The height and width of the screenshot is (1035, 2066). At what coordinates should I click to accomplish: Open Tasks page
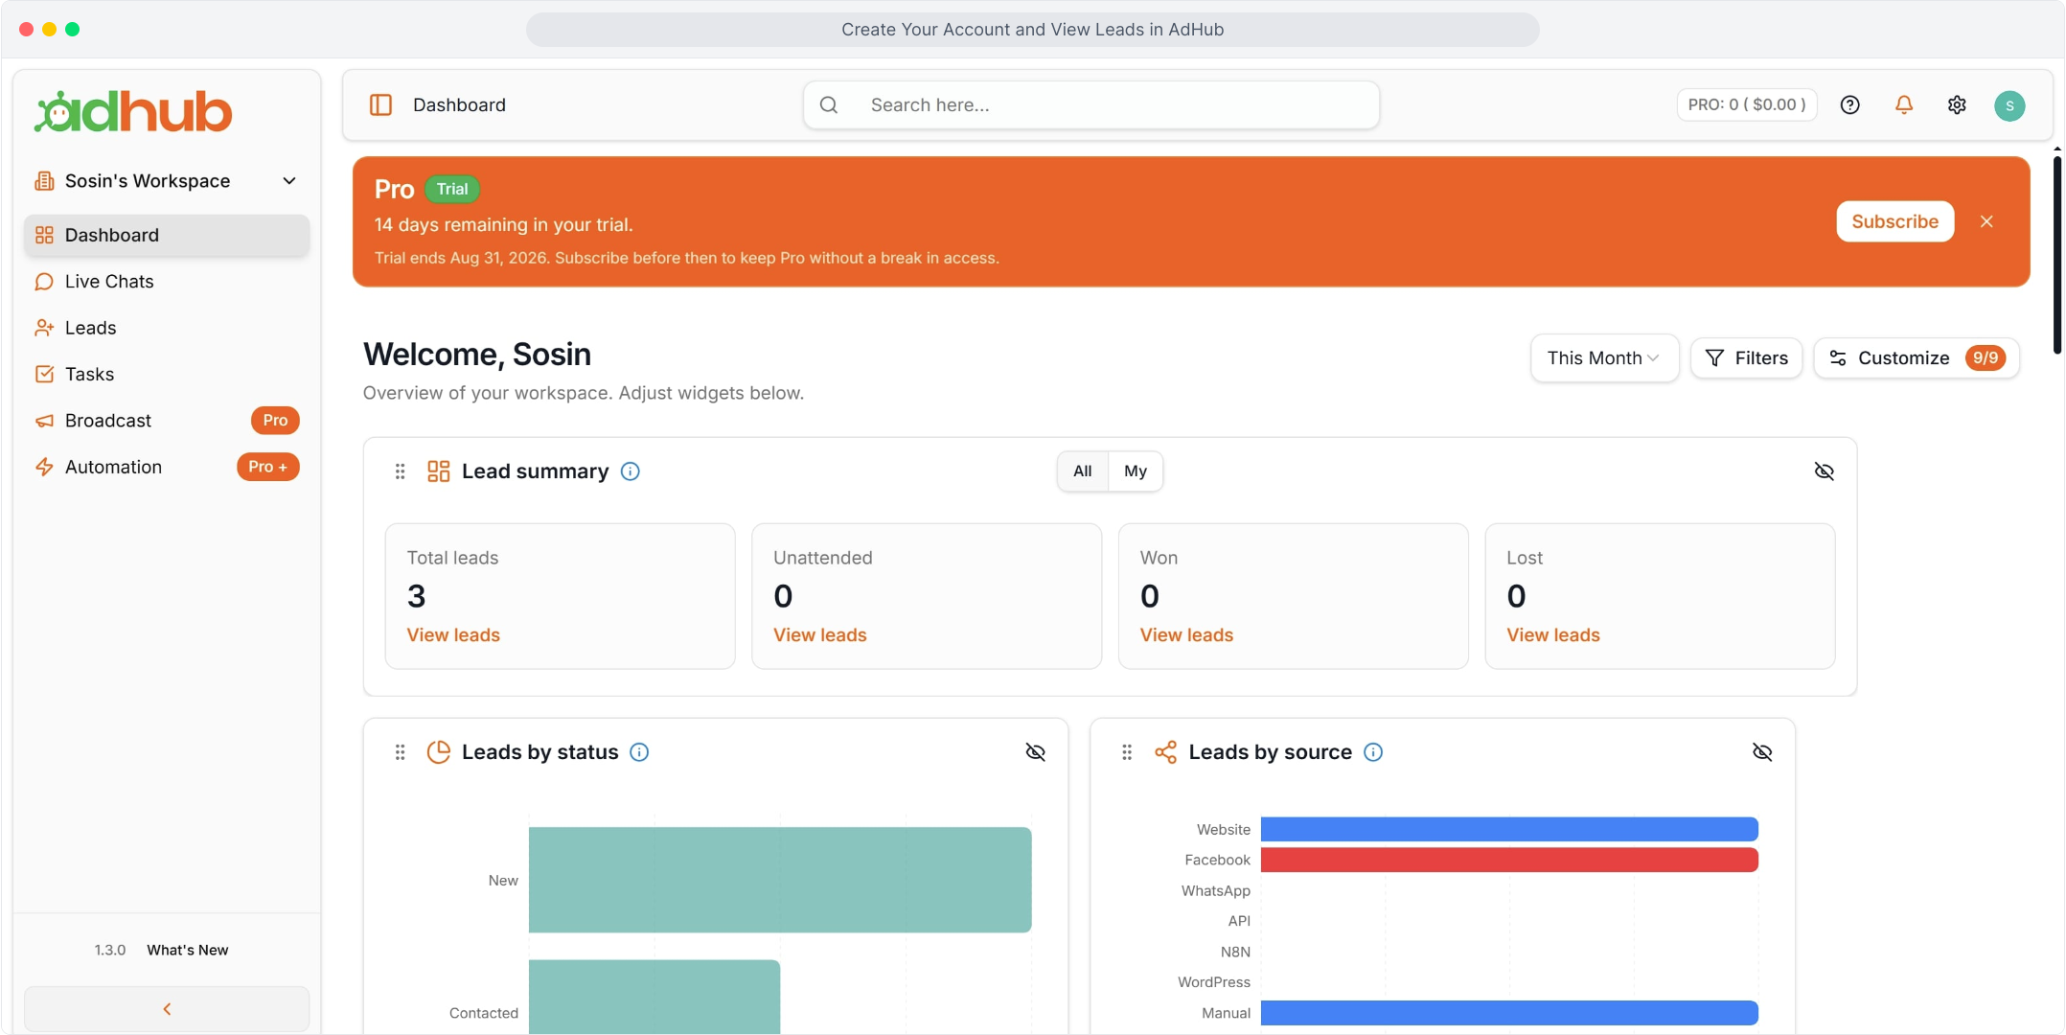pos(167,375)
